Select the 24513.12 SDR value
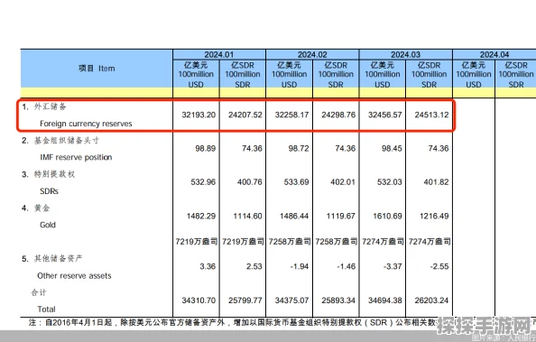 coord(431,115)
